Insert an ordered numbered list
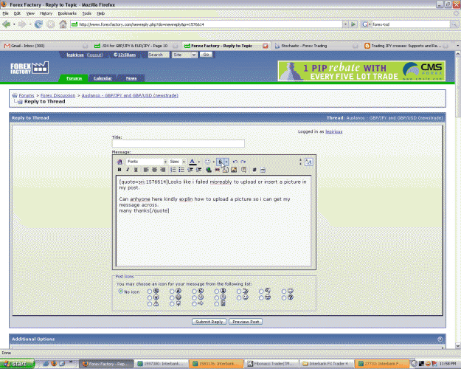The height and width of the screenshot is (369, 461). coord(173,170)
